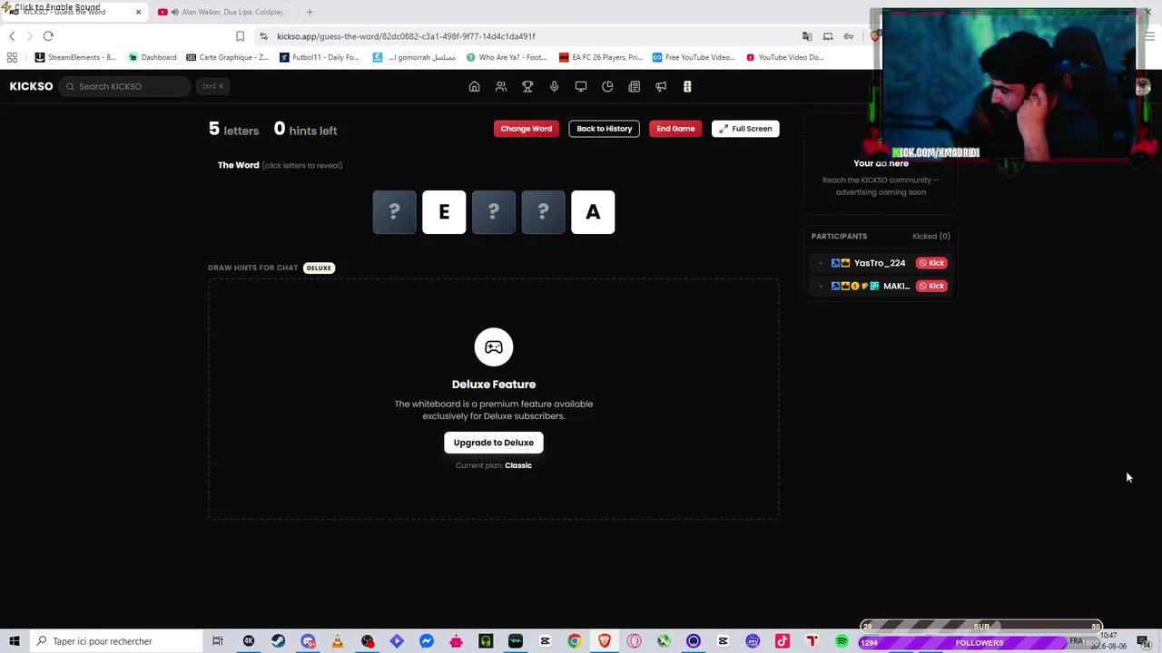Image resolution: width=1162 pixels, height=653 pixels.
Task: Reveal the fourth hidden letter tile
Action: (543, 212)
